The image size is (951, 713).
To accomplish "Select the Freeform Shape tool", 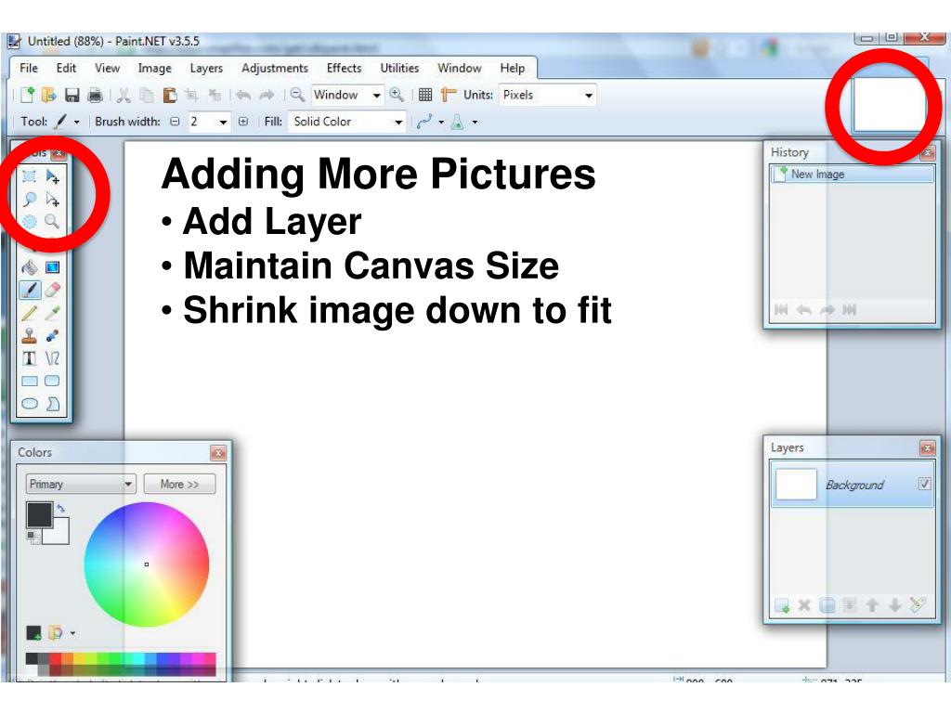I will click(x=53, y=403).
